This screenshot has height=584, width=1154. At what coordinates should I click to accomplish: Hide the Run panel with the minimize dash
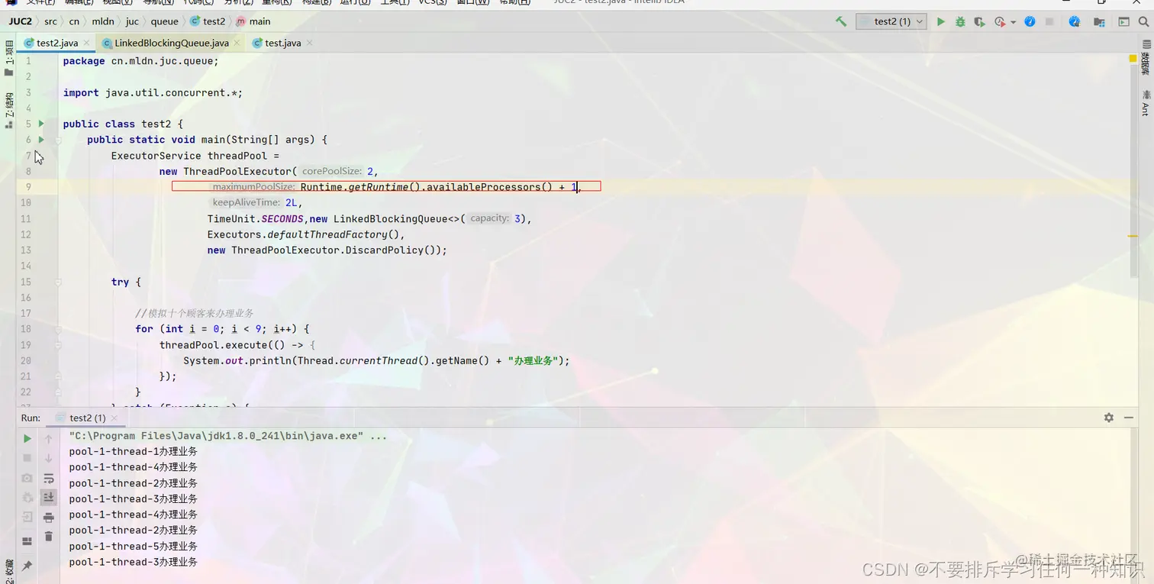click(x=1129, y=418)
